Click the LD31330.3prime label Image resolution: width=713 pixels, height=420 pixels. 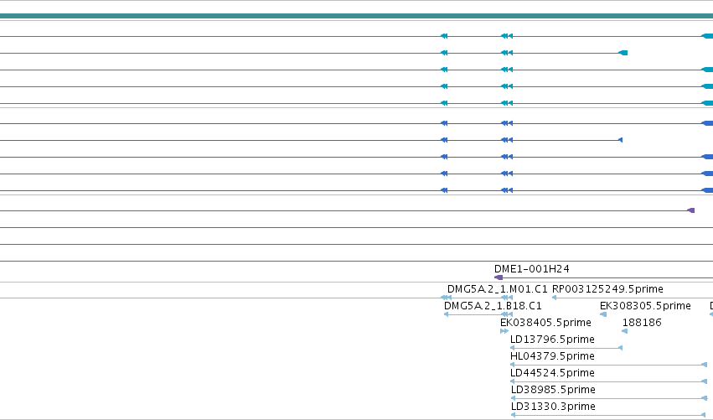tap(553, 407)
